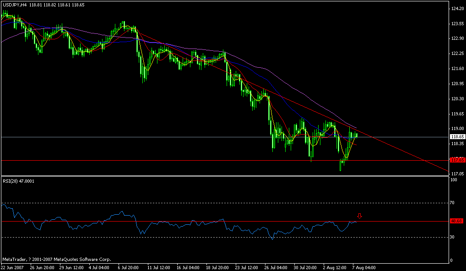Click the MetaTrader copyright text
This screenshot has width=466, height=271.
click(x=55, y=258)
